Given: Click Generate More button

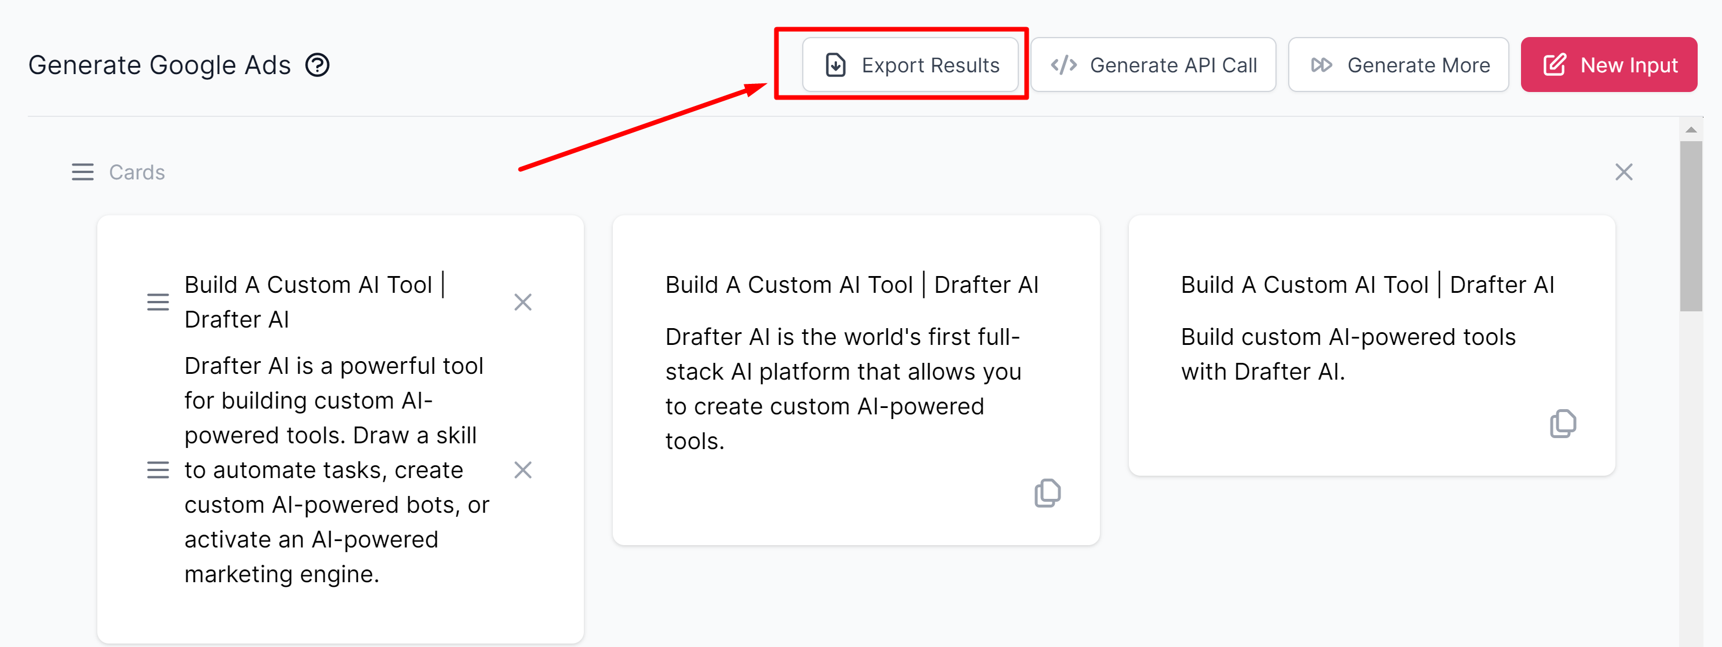Looking at the screenshot, I should click(x=1398, y=65).
